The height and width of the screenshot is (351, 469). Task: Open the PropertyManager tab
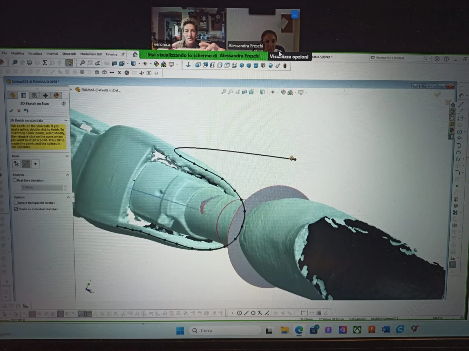[23, 95]
